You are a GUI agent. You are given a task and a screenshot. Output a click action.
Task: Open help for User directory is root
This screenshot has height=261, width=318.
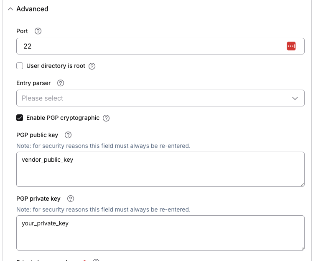click(92, 66)
